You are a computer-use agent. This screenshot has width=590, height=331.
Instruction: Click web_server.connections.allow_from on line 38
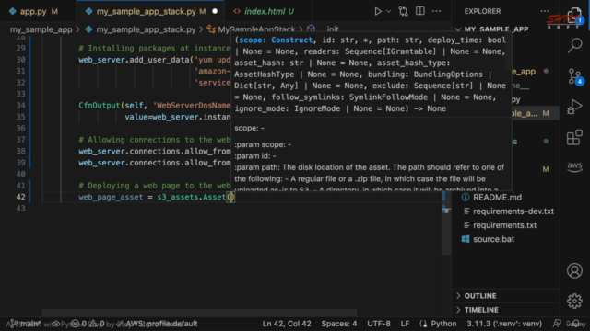tap(154, 151)
